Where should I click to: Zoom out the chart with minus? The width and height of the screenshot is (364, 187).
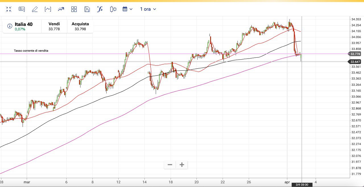coord(170,165)
